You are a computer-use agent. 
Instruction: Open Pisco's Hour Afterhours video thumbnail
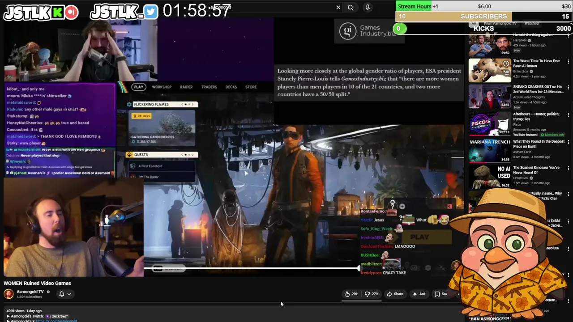490,124
